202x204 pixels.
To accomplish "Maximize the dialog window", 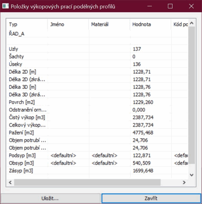I will pos(170,6).
